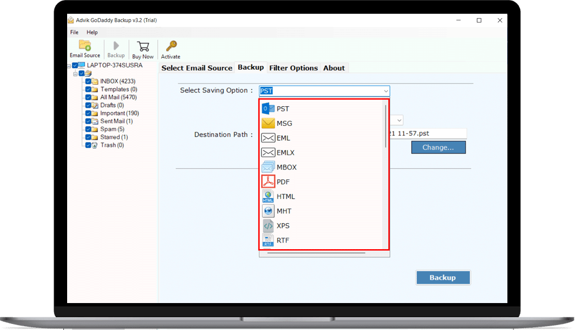Switch to Filter Options tab
This screenshot has width=575, height=330.
(293, 68)
